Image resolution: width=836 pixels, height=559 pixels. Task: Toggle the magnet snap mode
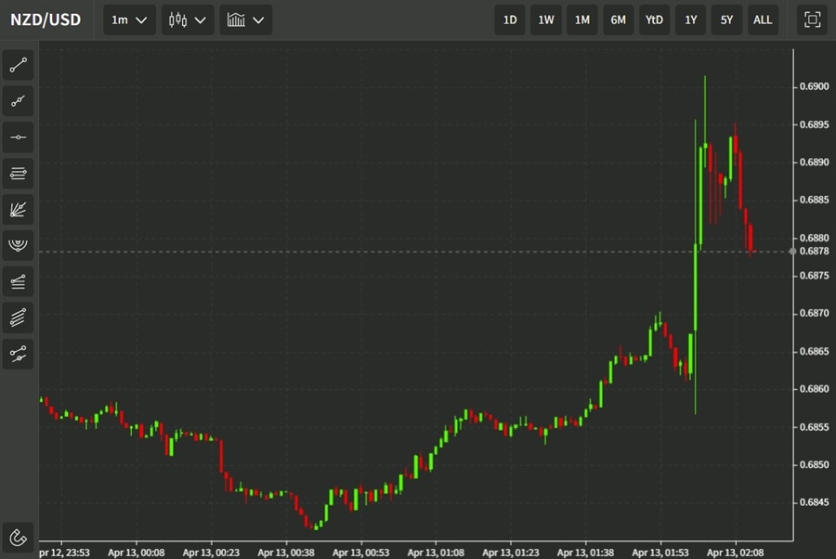(x=18, y=537)
